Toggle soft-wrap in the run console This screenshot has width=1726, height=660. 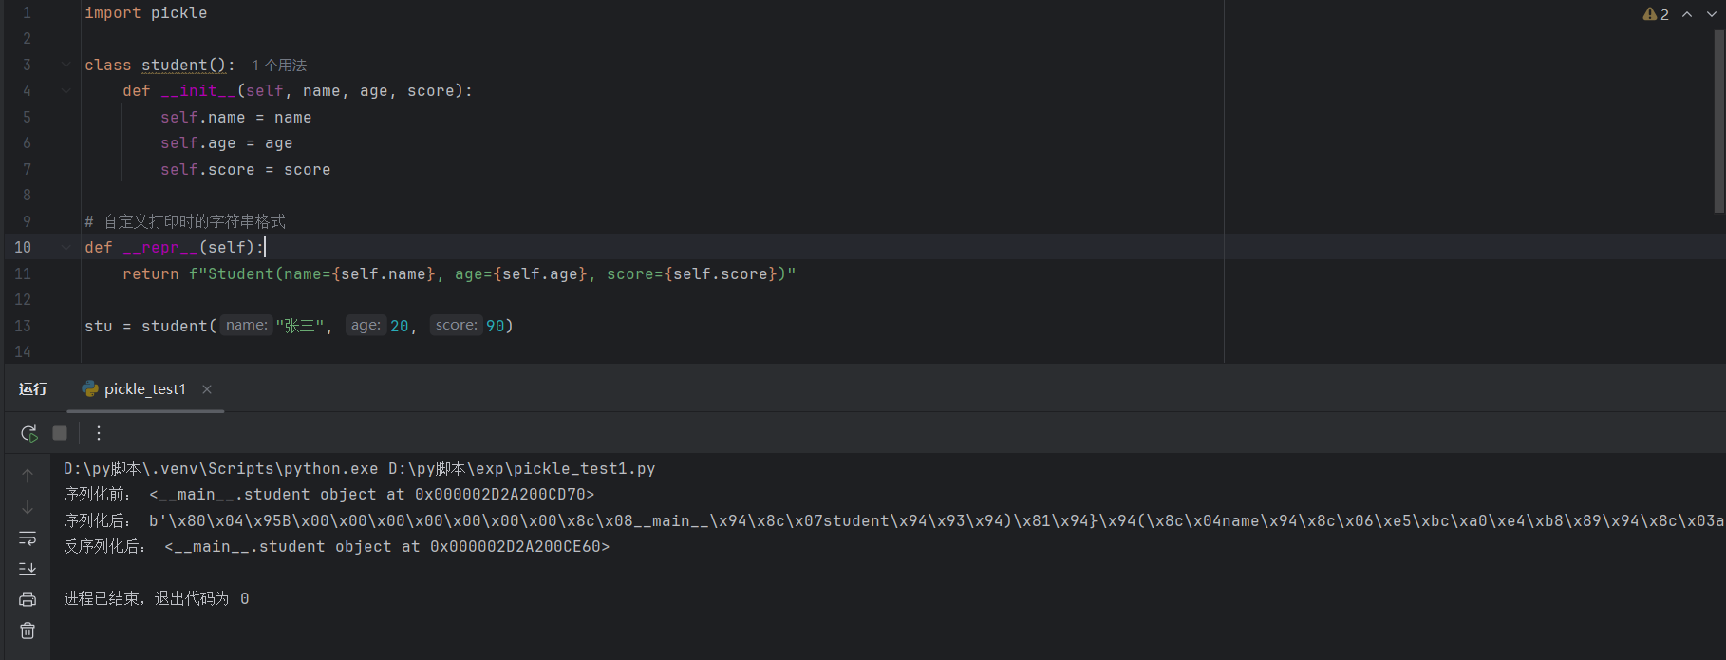pos(28,538)
